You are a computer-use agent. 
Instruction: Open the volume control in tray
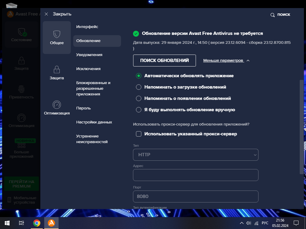pos(249,223)
